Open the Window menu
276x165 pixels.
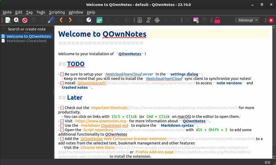76,12
